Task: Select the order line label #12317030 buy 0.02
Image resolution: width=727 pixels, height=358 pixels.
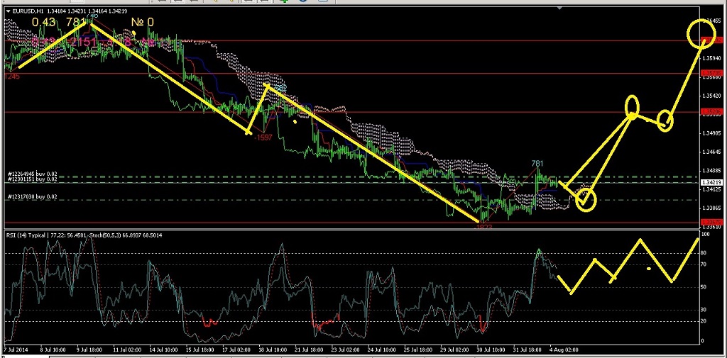Action: (x=31, y=196)
